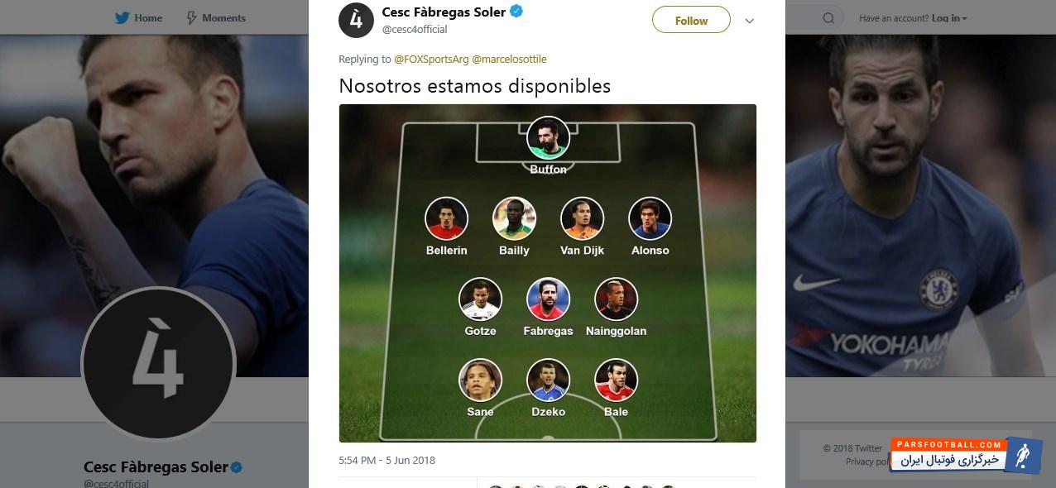
Task: Click the tweet timestamp 5:54 PM - 5 Jun 2018
Action: point(386,460)
